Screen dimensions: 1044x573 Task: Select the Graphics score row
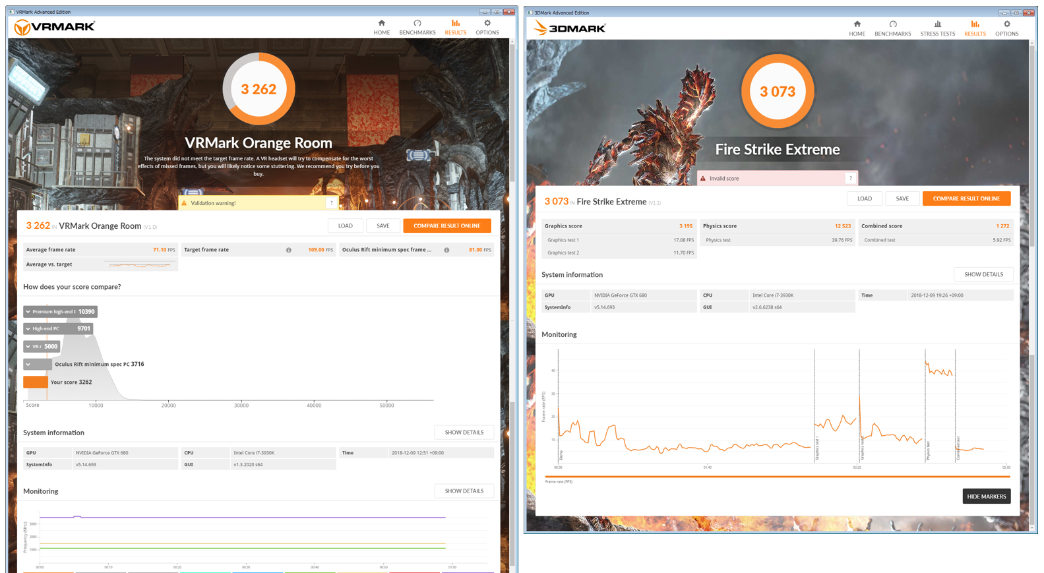(618, 226)
